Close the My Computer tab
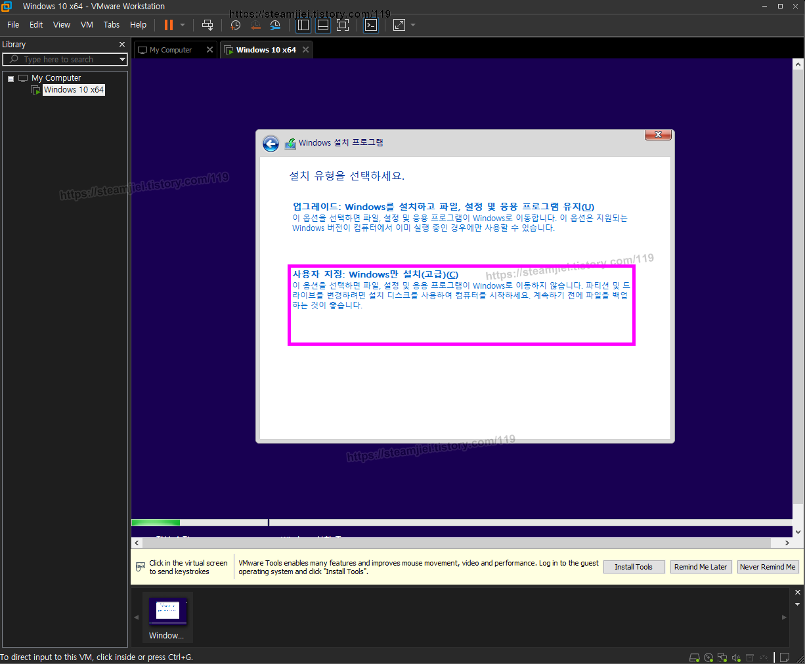 [x=209, y=50]
